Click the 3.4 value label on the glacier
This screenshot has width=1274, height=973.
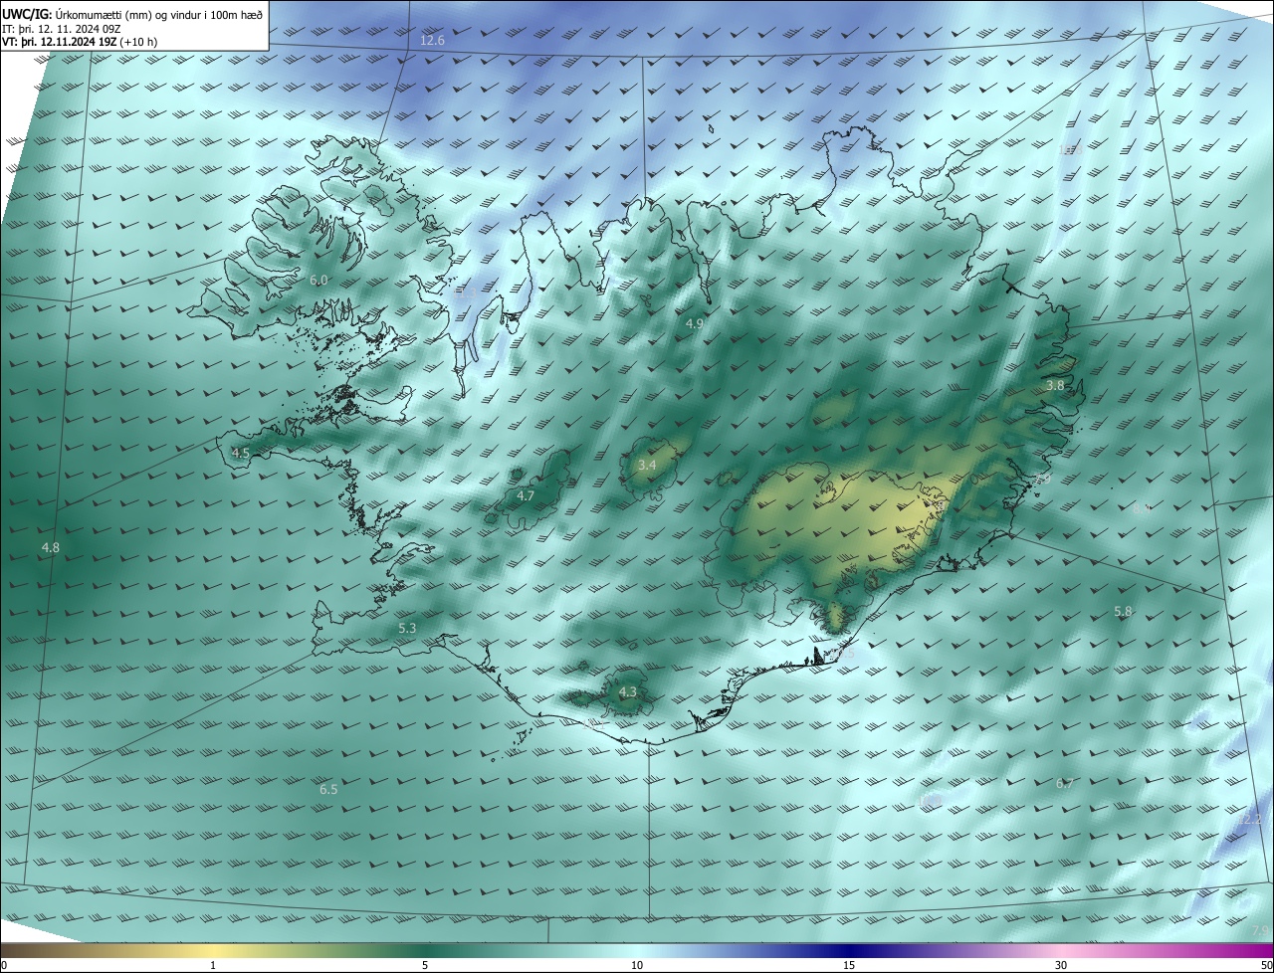tap(647, 465)
